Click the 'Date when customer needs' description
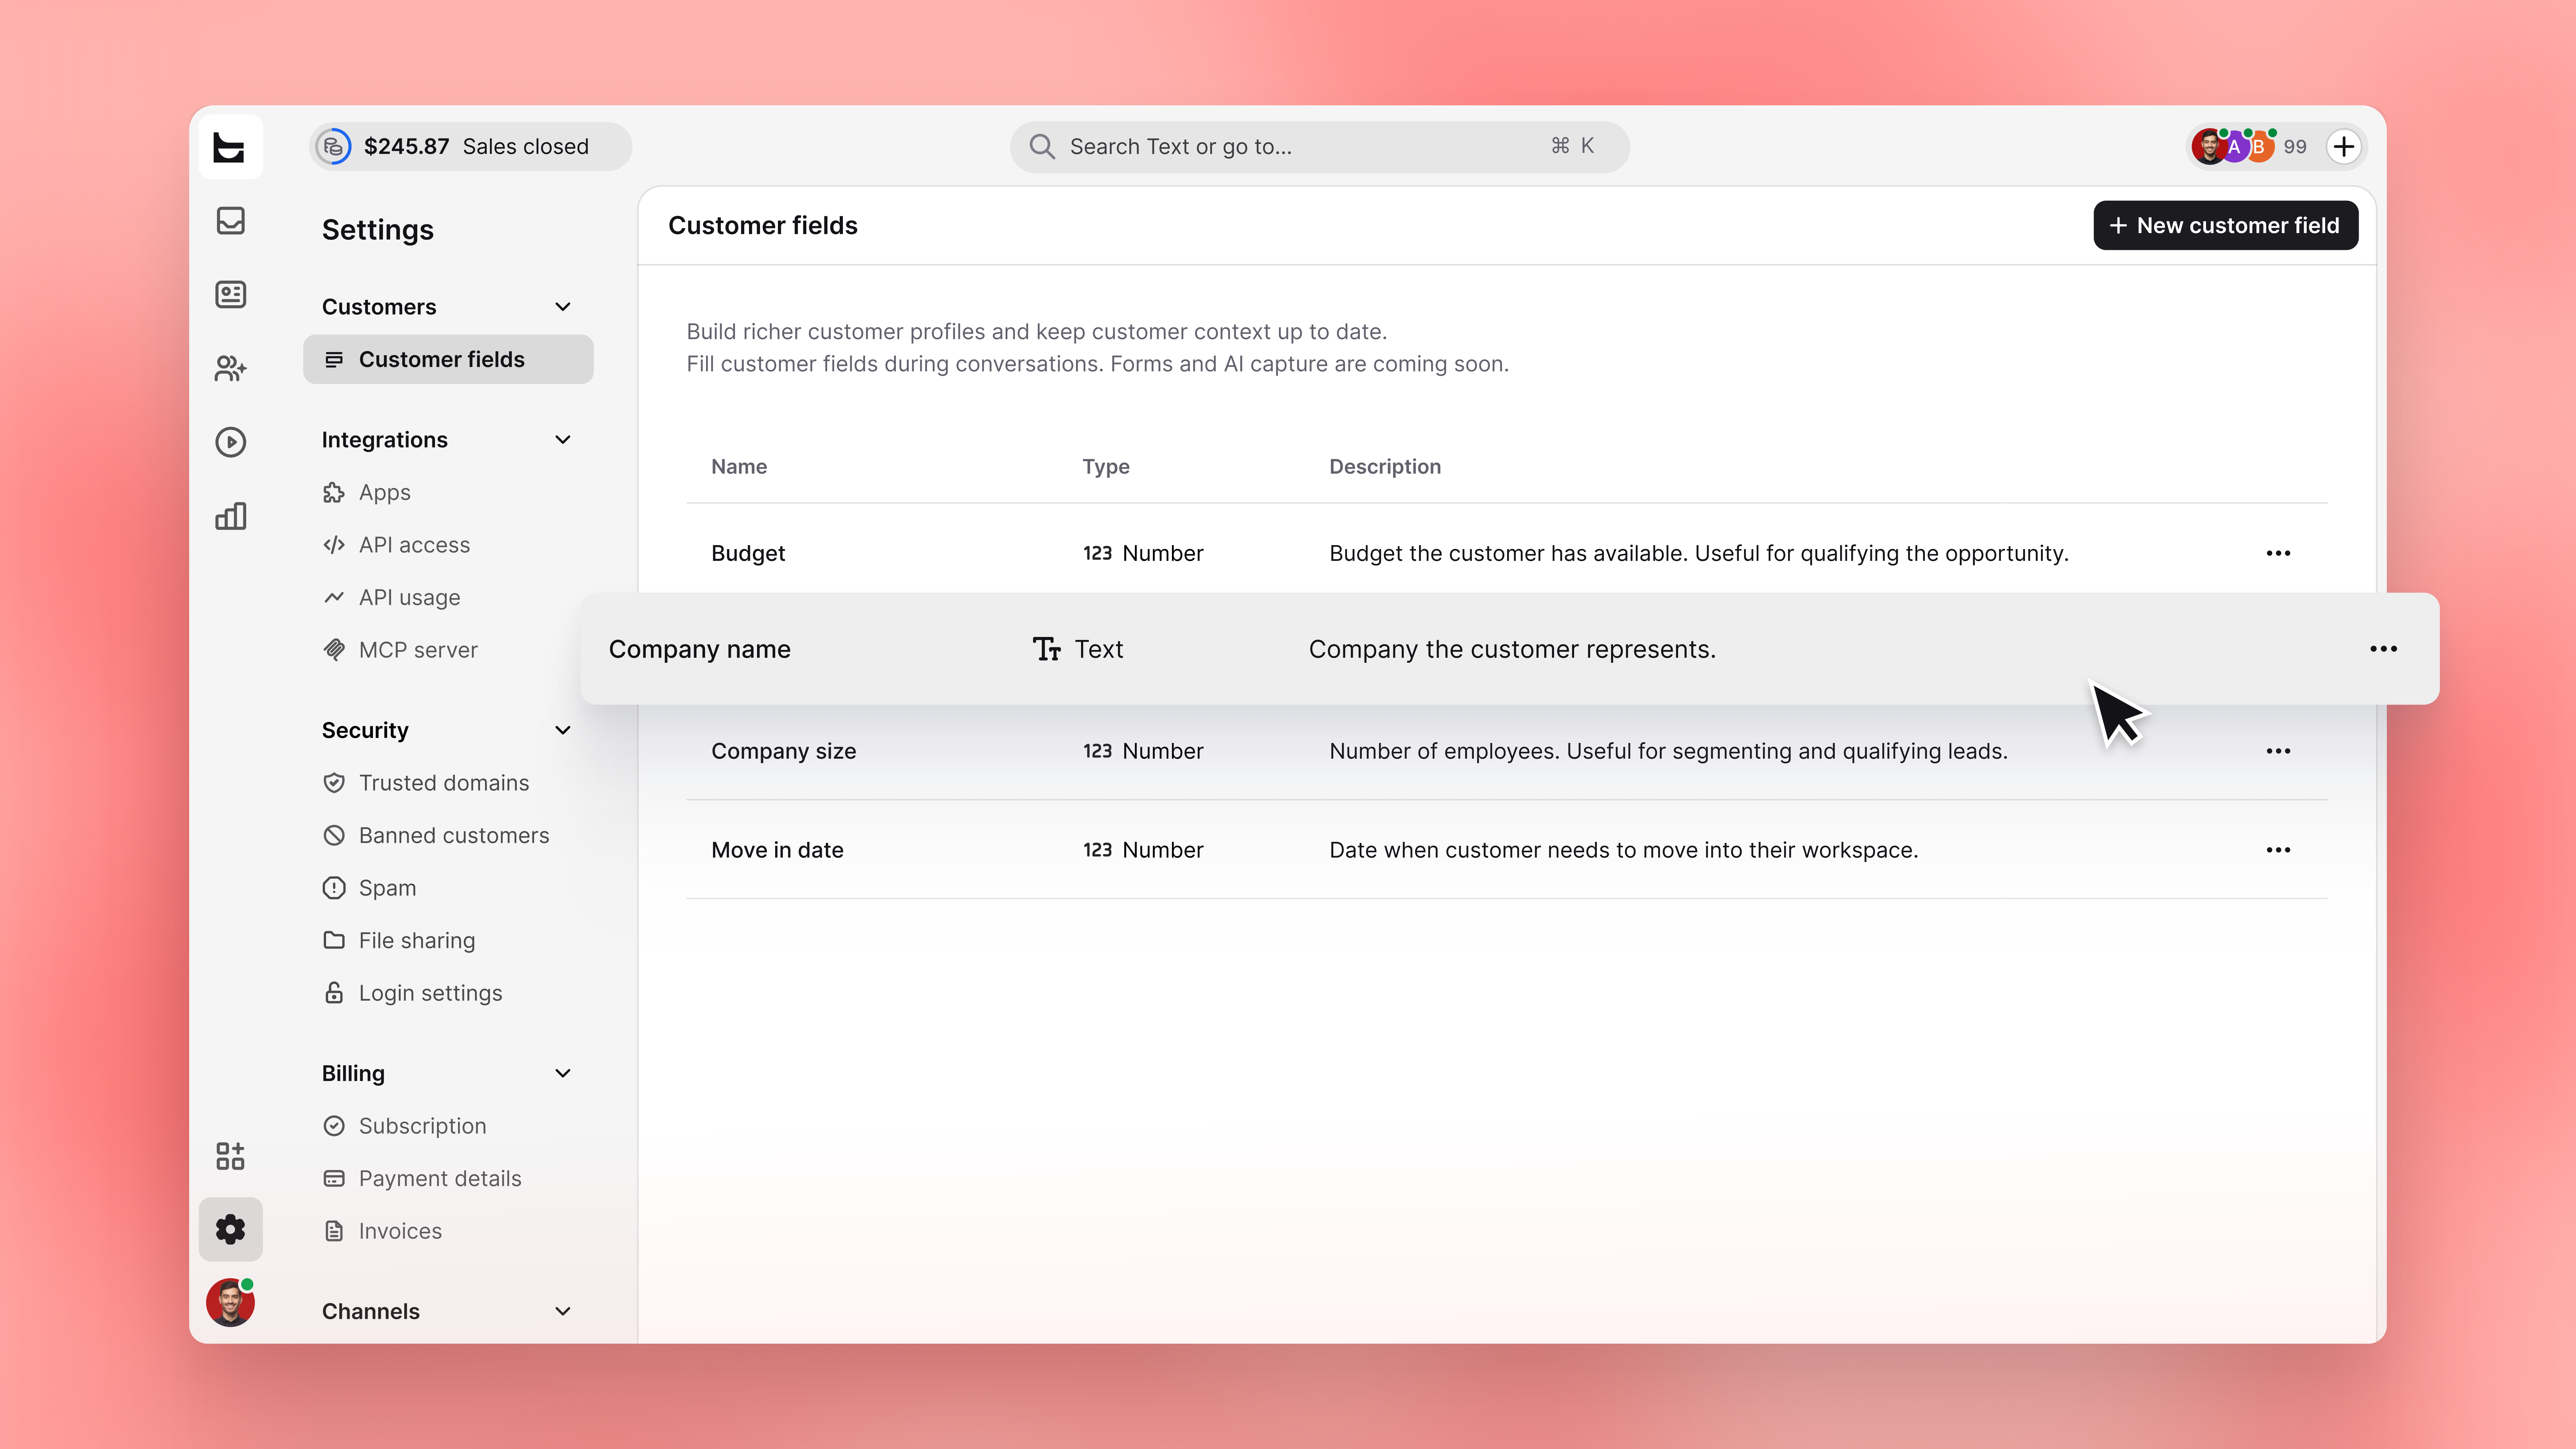This screenshot has width=2576, height=1449. 1624,850
